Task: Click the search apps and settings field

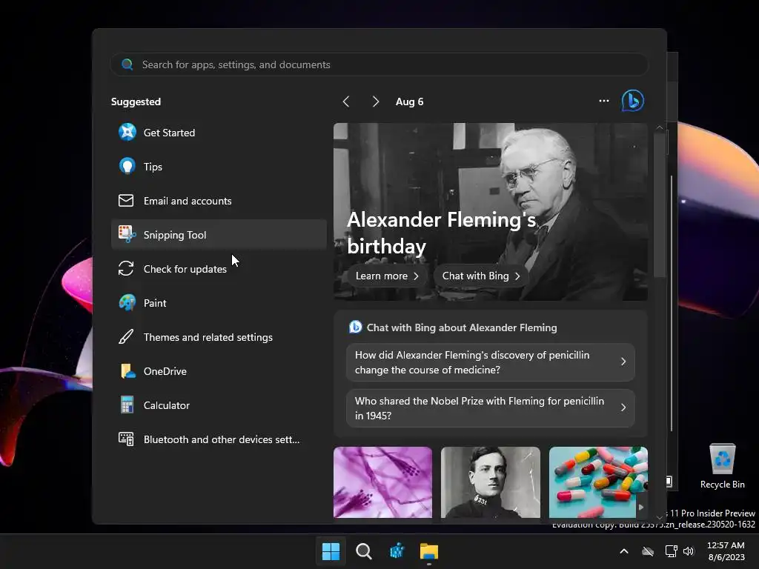Action: 379,64
